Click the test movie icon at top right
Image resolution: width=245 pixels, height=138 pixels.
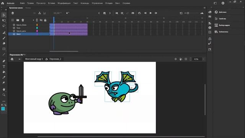[x=223, y=3]
